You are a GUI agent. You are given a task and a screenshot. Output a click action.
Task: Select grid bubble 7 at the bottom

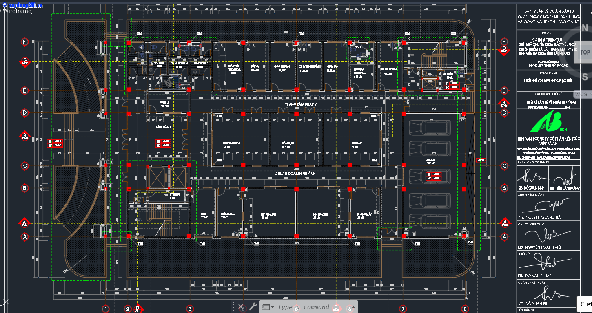(x=403, y=309)
